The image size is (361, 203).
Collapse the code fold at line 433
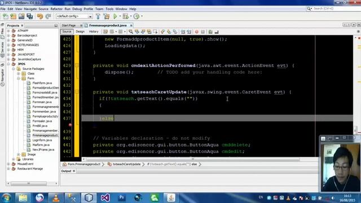coord(77,92)
